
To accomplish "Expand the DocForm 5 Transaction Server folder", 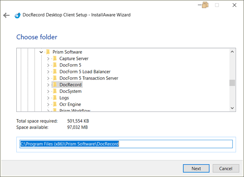I will click(x=48, y=78).
